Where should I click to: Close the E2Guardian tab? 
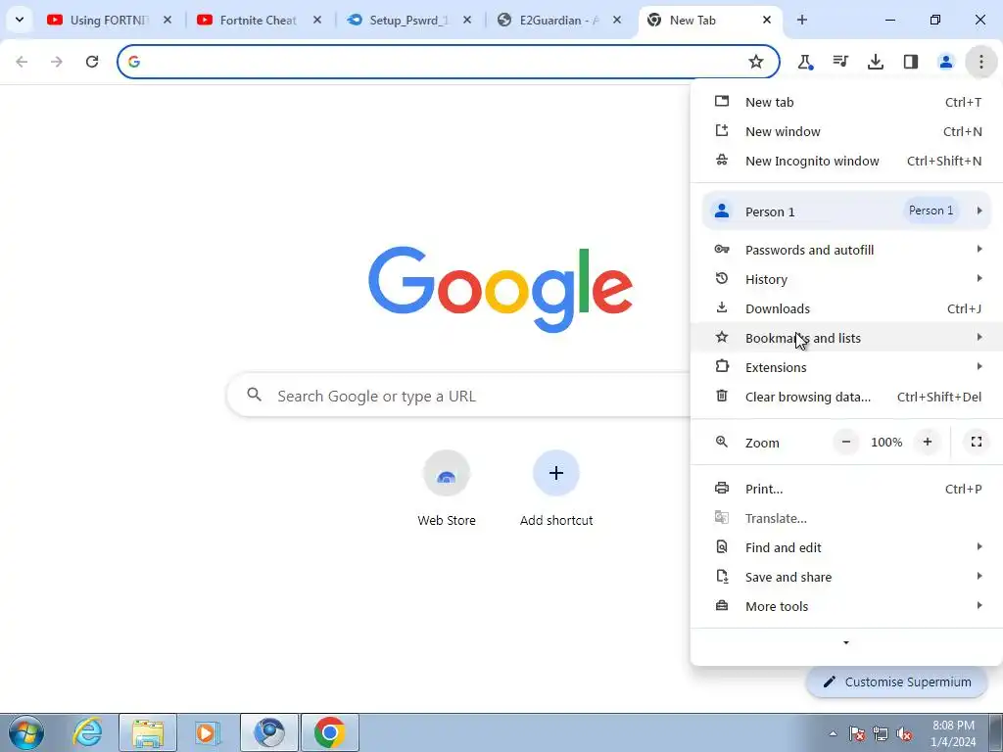pos(617,20)
